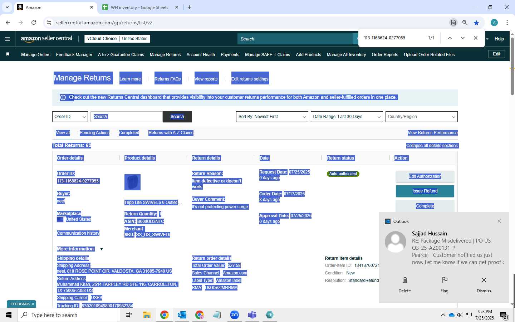The image size is (515, 322).
Task: Open Outlook from the taskbar
Action: tap(182, 315)
